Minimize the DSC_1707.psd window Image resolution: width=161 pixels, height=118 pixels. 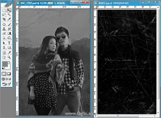[x=73, y=2]
